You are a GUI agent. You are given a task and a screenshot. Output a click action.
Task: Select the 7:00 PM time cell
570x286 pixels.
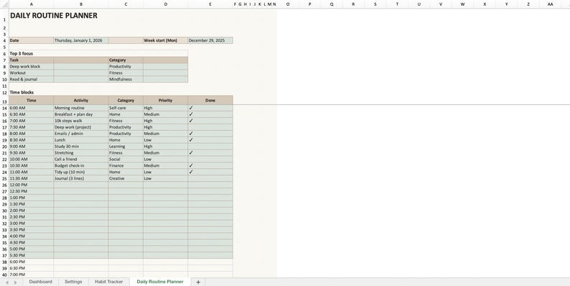[32, 275]
